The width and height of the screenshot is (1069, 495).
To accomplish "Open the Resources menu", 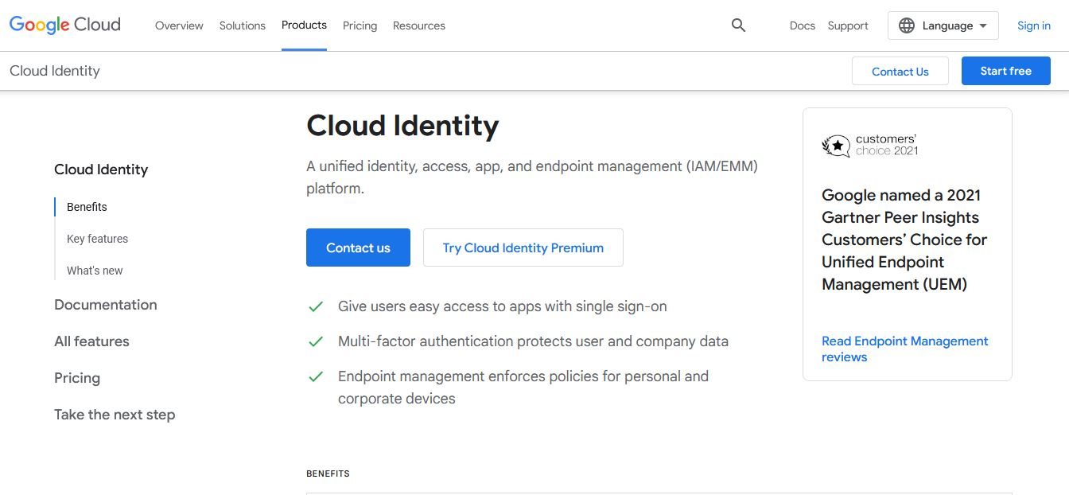I will point(419,25).
